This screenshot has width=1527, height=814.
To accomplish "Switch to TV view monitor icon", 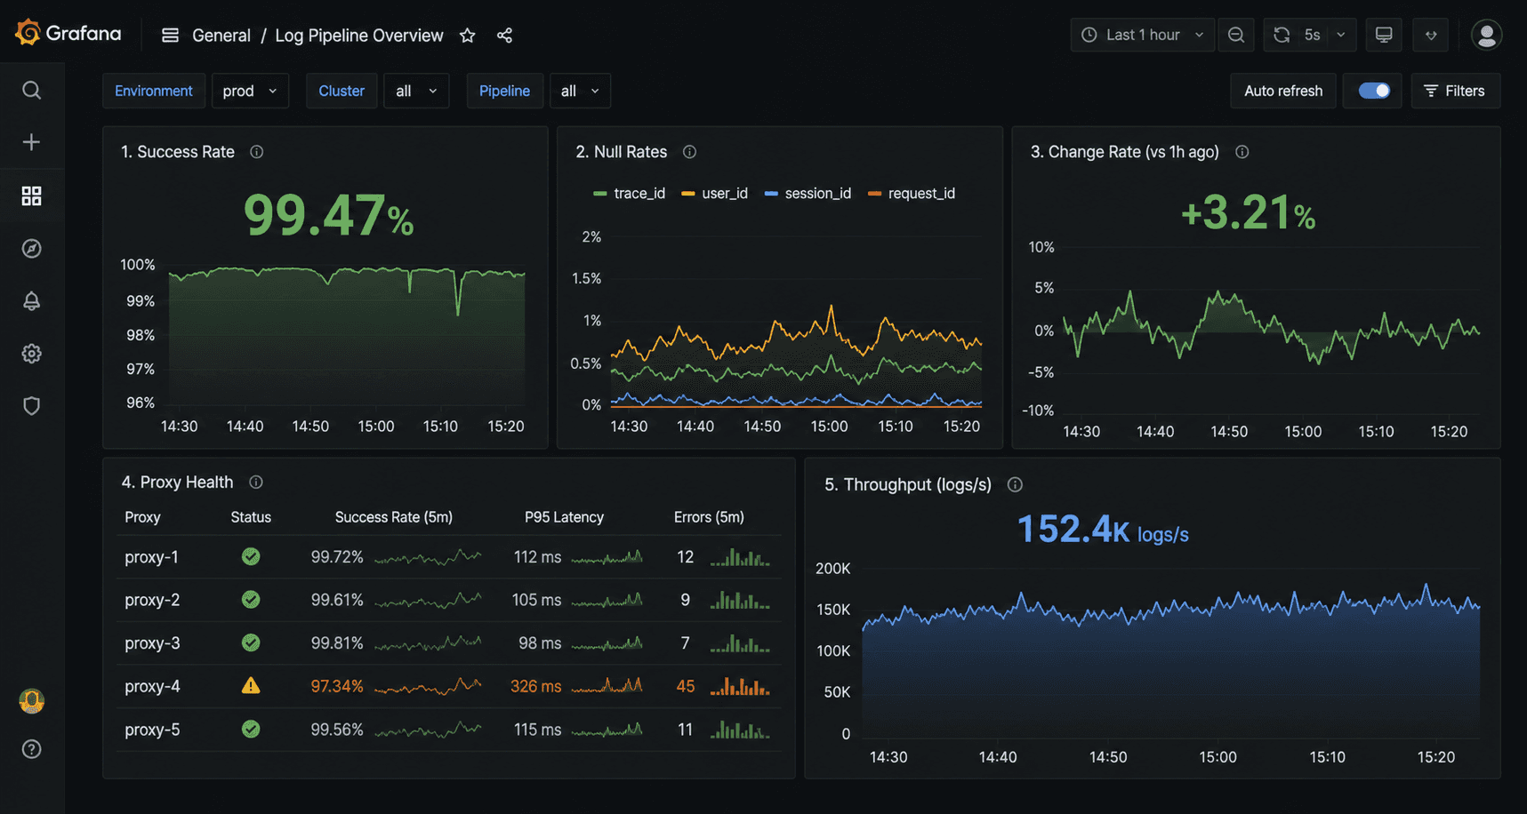I will click(1384, 35).
